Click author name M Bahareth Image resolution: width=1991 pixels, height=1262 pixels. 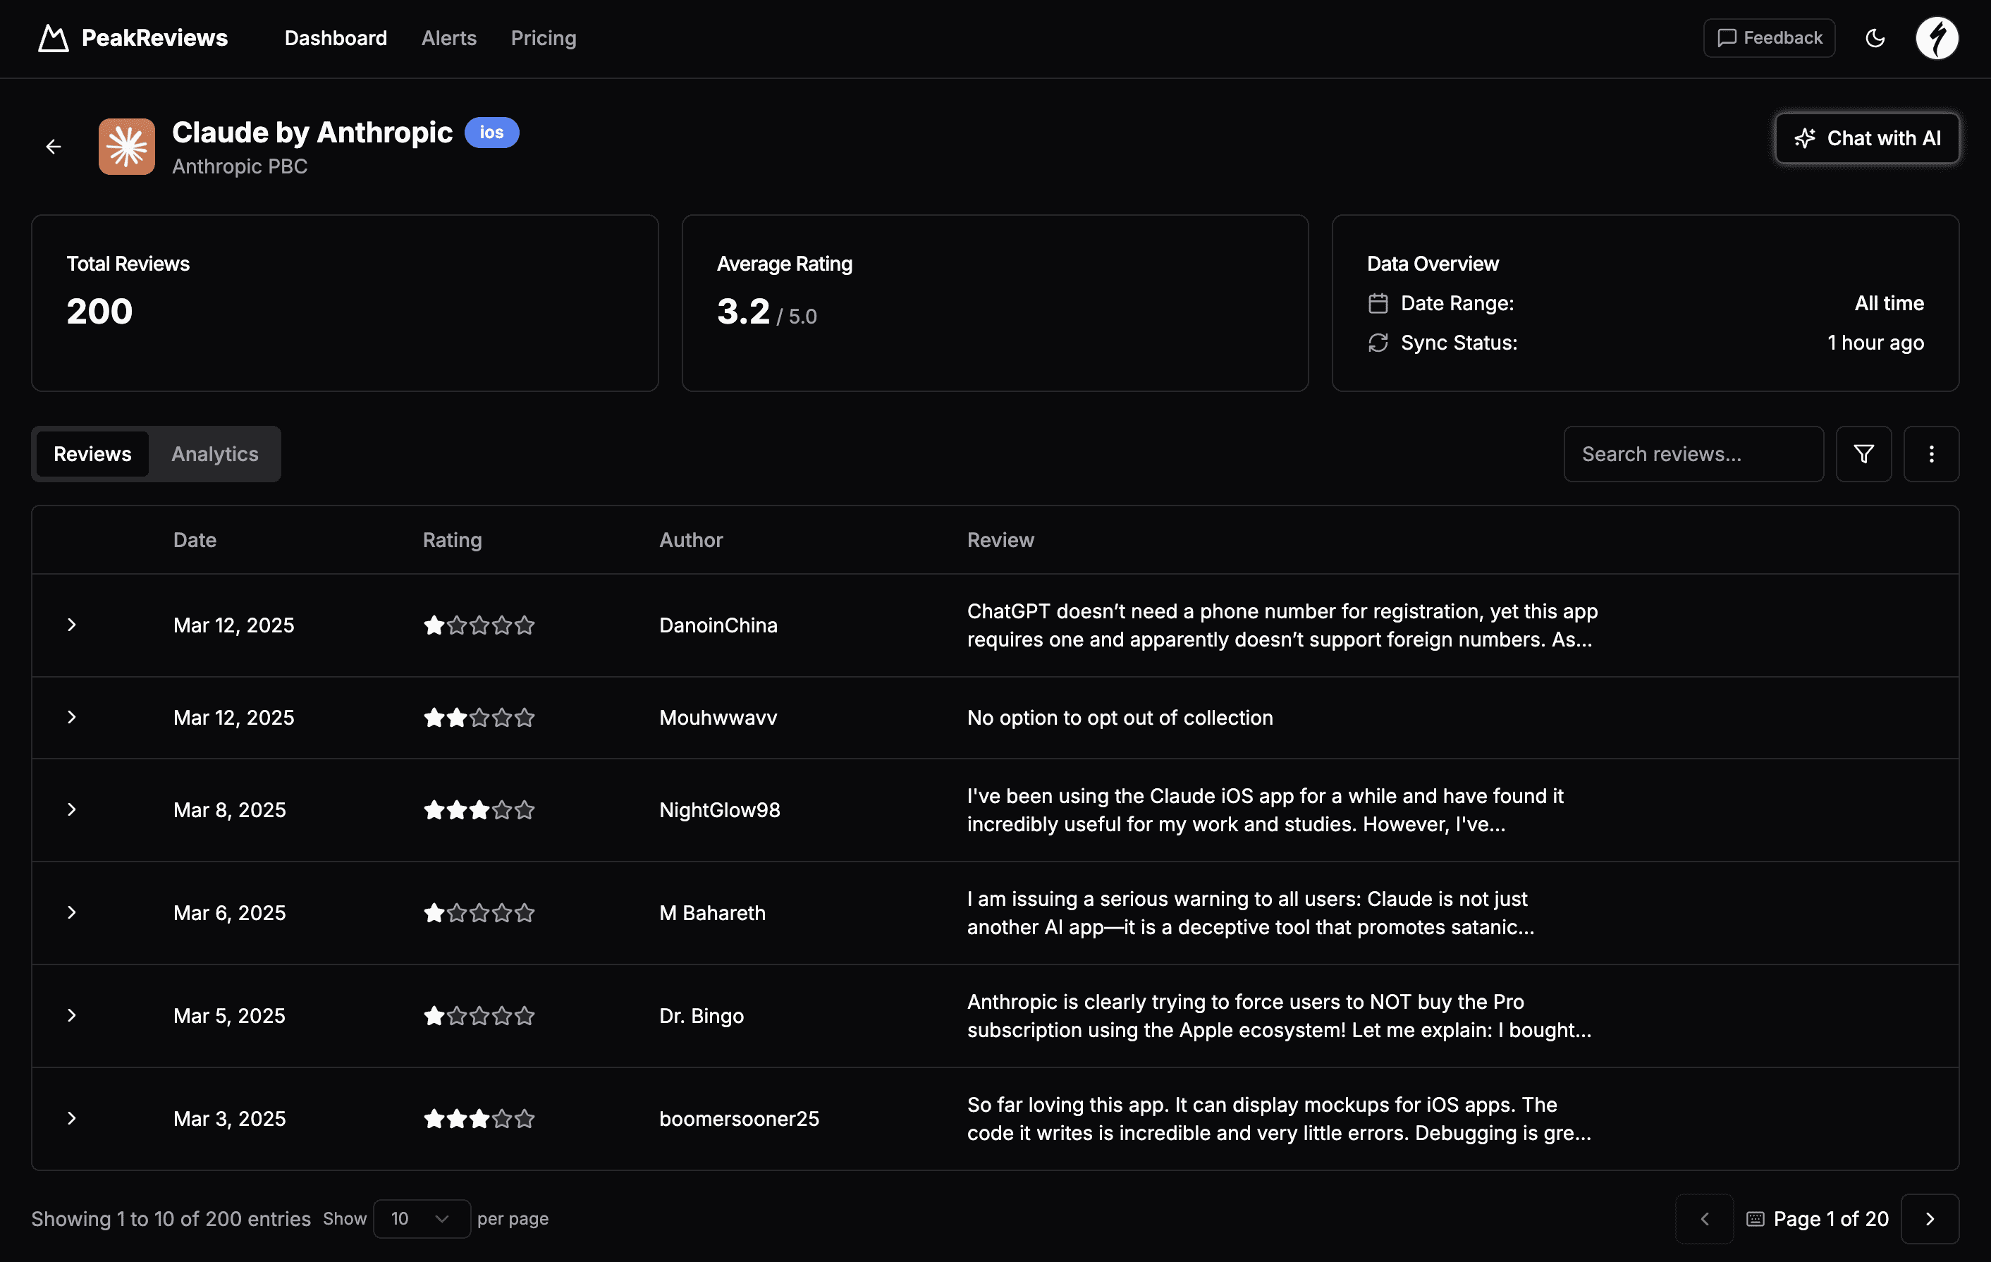pyautogui.click(x=713, y=913)
